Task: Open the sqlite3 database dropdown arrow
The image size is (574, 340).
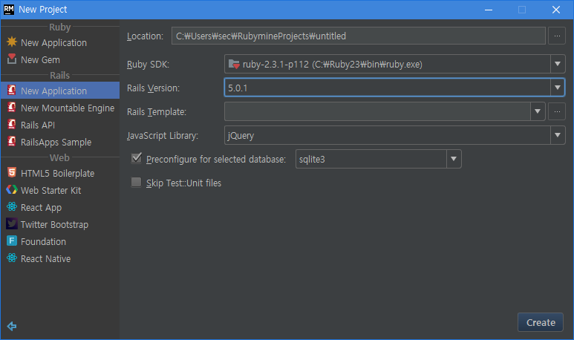Action: [x=454, y=159]
